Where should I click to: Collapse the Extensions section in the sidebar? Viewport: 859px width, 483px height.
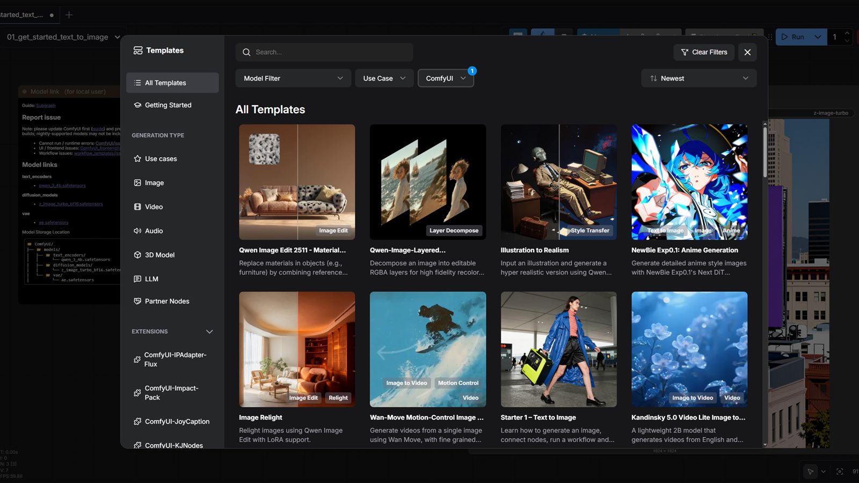(210, 332)
